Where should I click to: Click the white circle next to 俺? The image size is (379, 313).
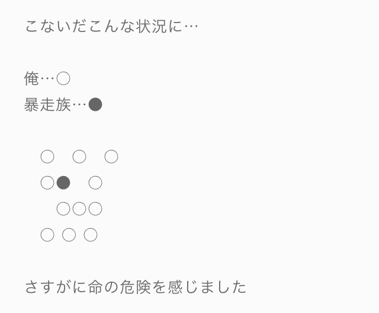pos(63,78)
